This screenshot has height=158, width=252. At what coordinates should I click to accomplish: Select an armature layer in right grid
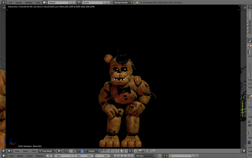click(115, 151)
